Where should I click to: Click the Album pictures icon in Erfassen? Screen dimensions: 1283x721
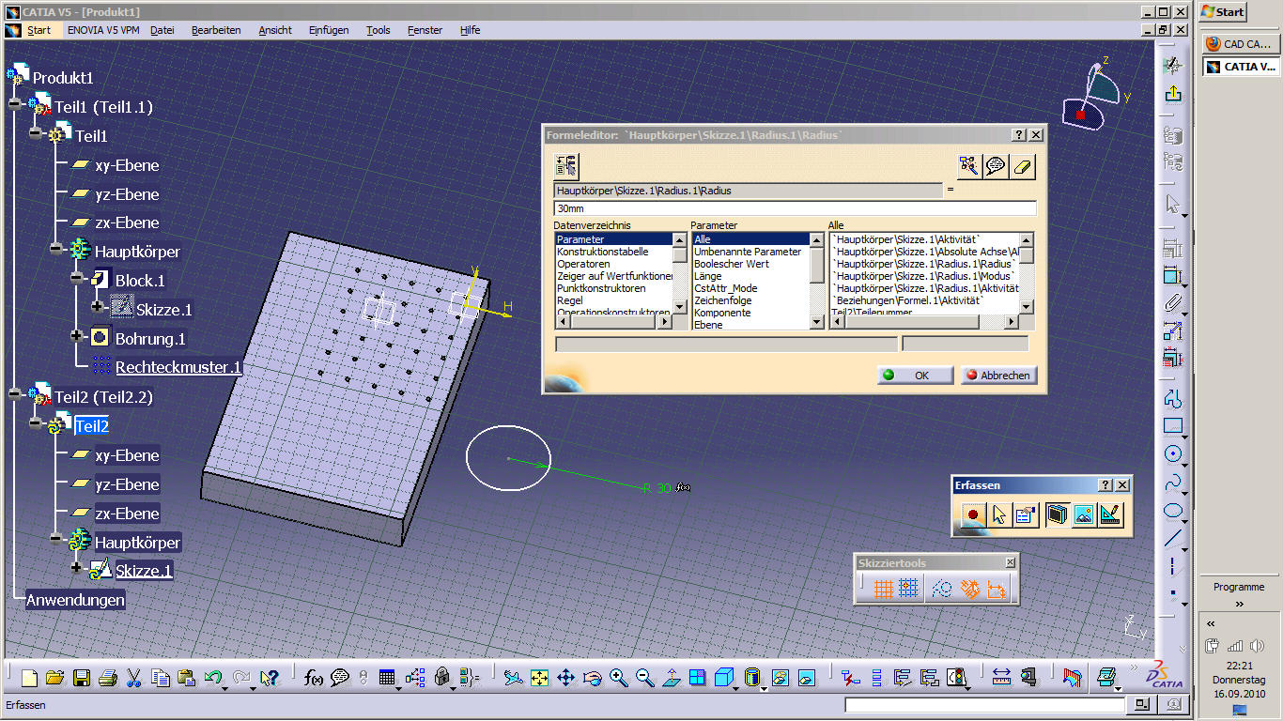click(x=1084, y=514)
